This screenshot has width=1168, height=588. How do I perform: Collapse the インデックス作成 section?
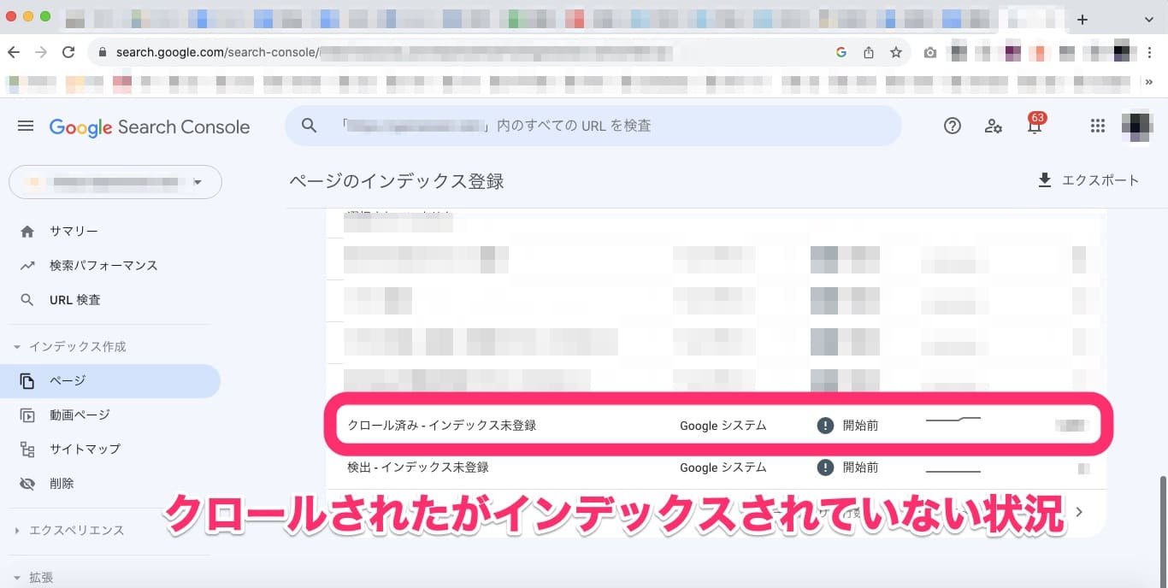(x=70, y=346)
